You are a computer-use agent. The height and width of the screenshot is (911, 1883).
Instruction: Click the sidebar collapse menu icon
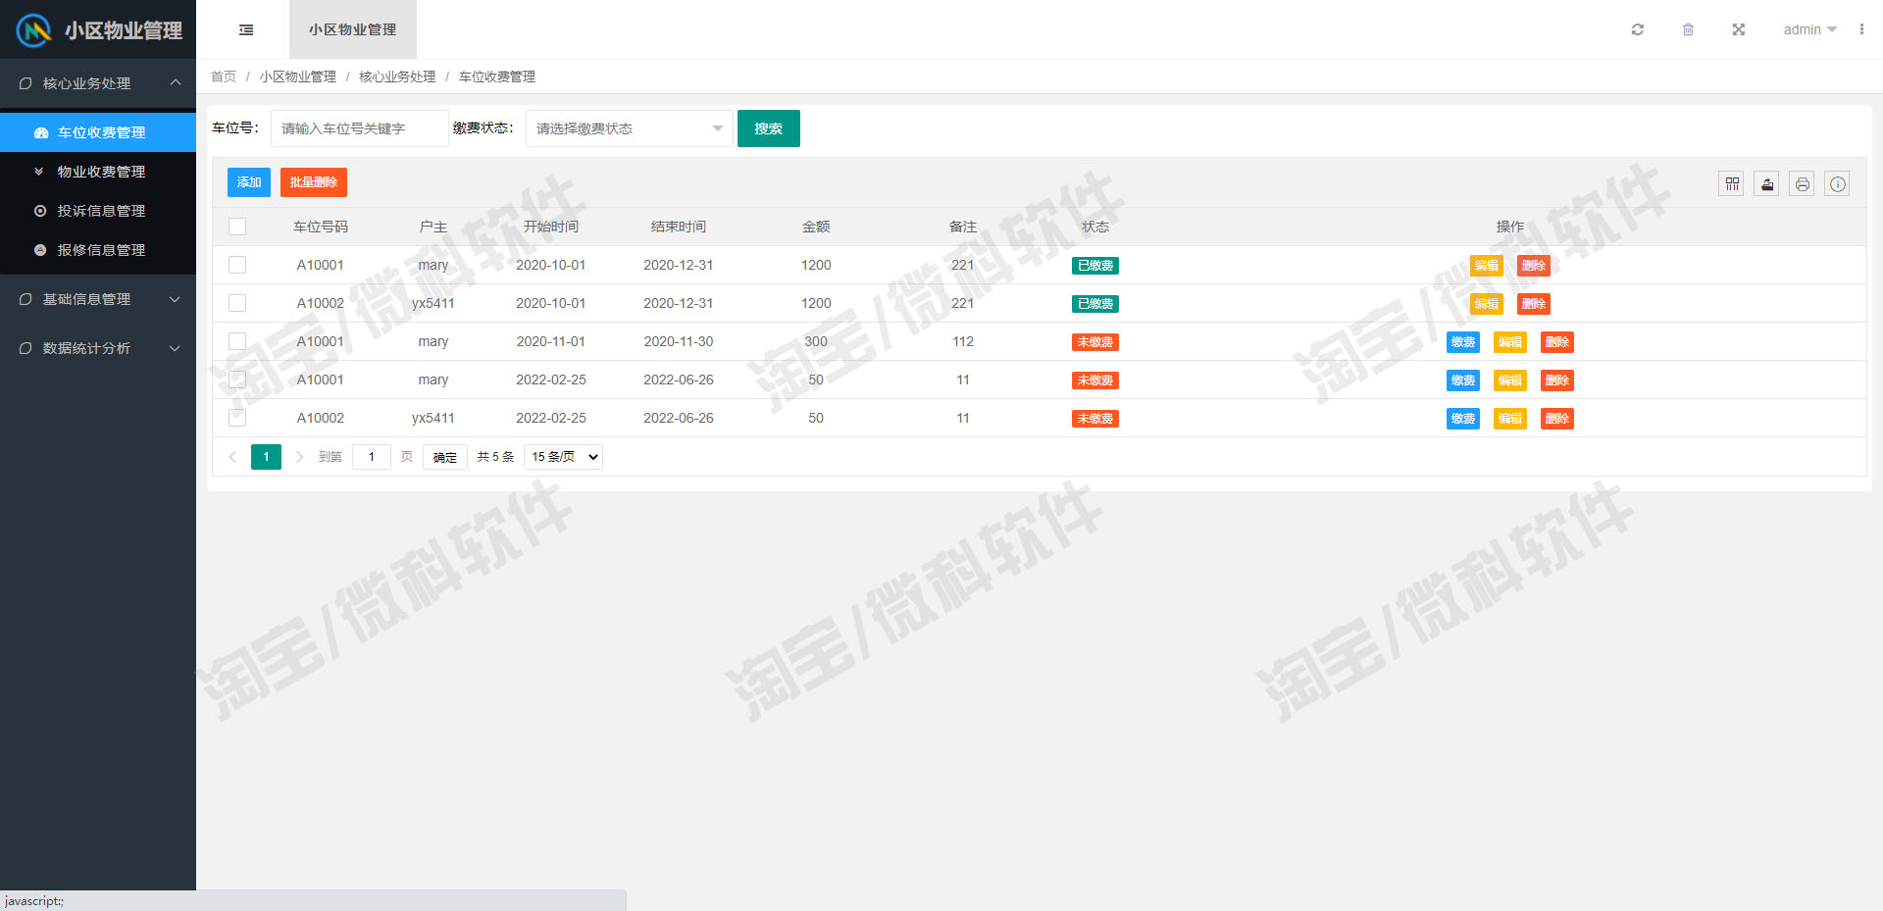click(246, 29)
